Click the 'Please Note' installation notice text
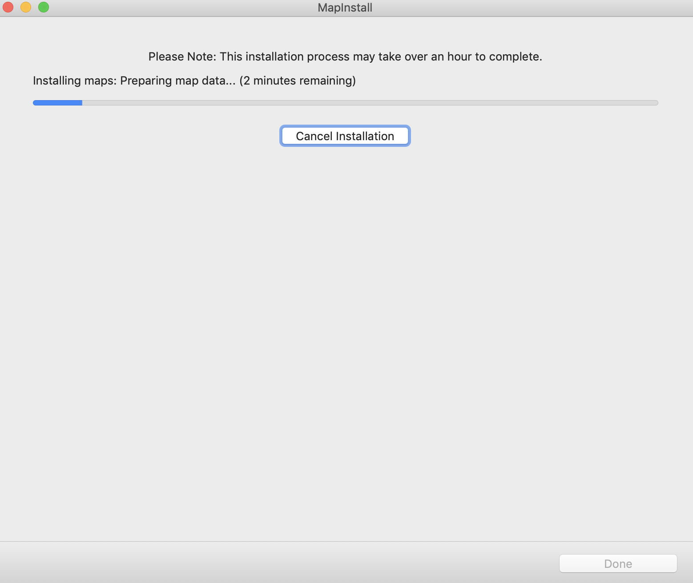The width and height of the screenshot is (693, 583). [345, 57]
